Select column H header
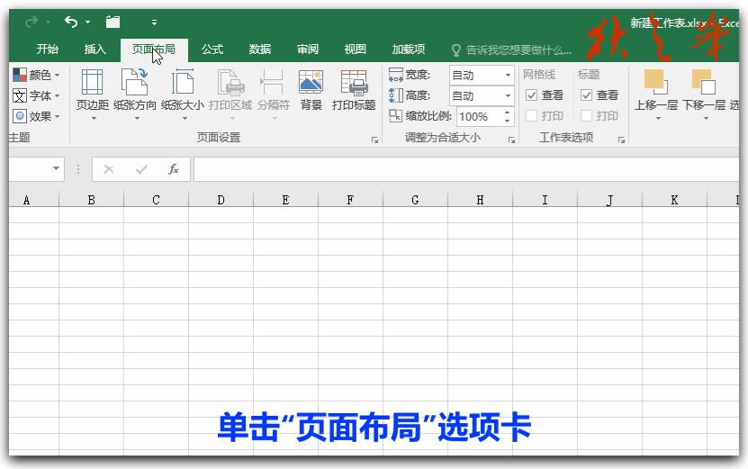The height and width of the screenshot is (469, 748). 480,200
